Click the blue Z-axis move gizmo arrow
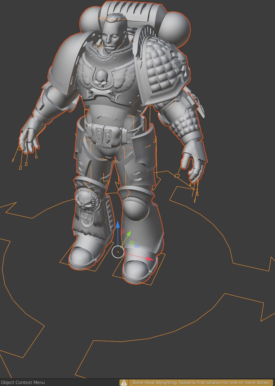 click(x=118, y=225)
